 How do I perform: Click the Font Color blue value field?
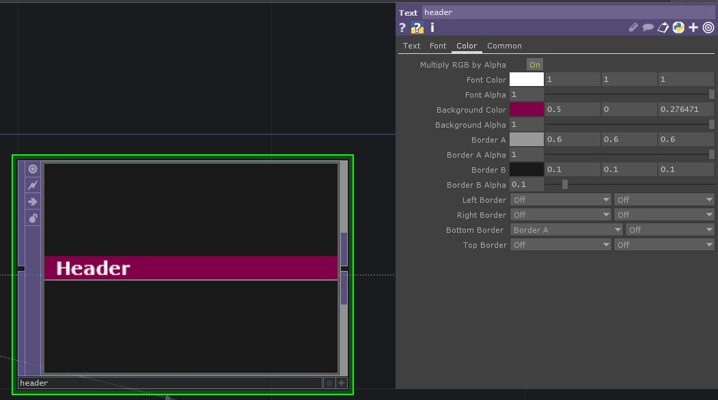coord(685,80)
